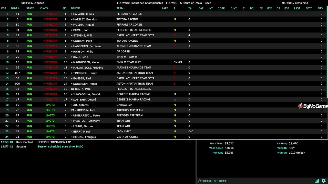The width and height of the screenshot is (328, 184).
Task: Click the Session scheduled start time 14:00 message
Action: coord(60,147)
